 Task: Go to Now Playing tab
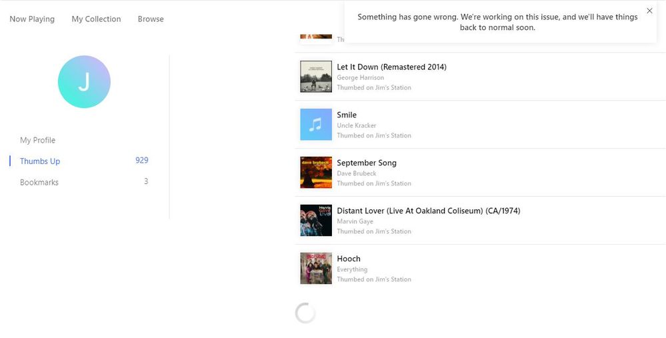coord(32,19)
